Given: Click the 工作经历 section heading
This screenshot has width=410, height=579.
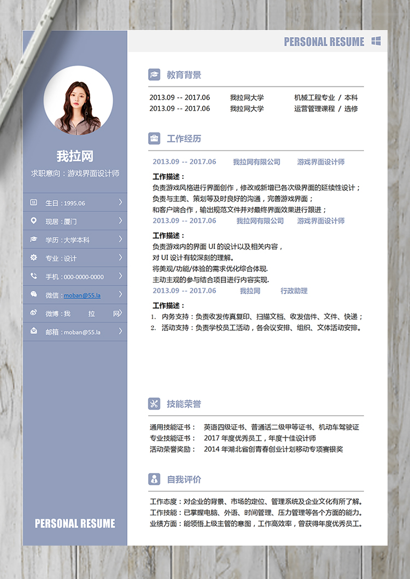Looking at the screenshot, I should click(x=184, y=139).
